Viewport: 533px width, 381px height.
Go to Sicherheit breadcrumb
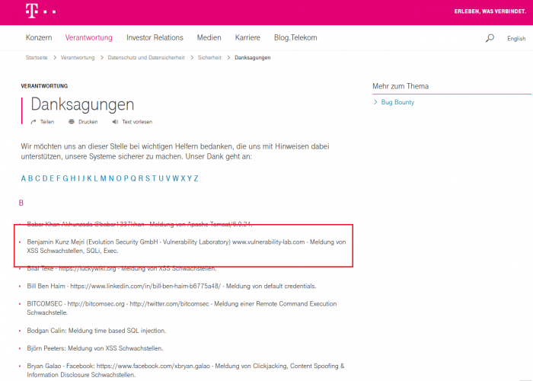point(209,57)
